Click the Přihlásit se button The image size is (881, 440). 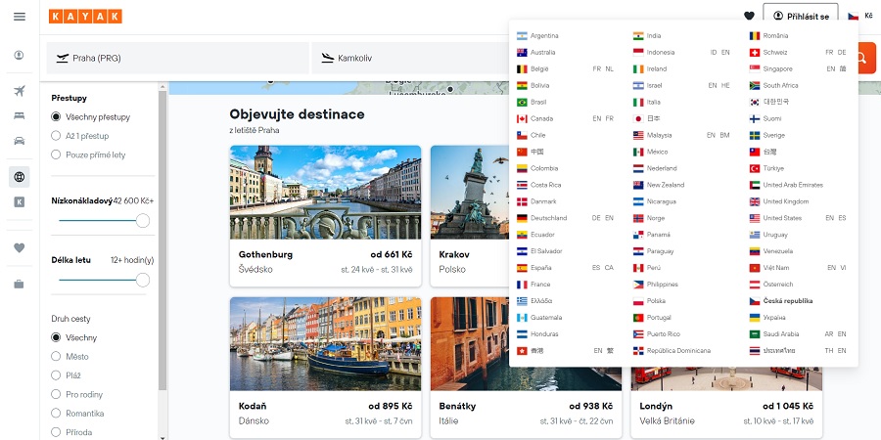(801, 17)
